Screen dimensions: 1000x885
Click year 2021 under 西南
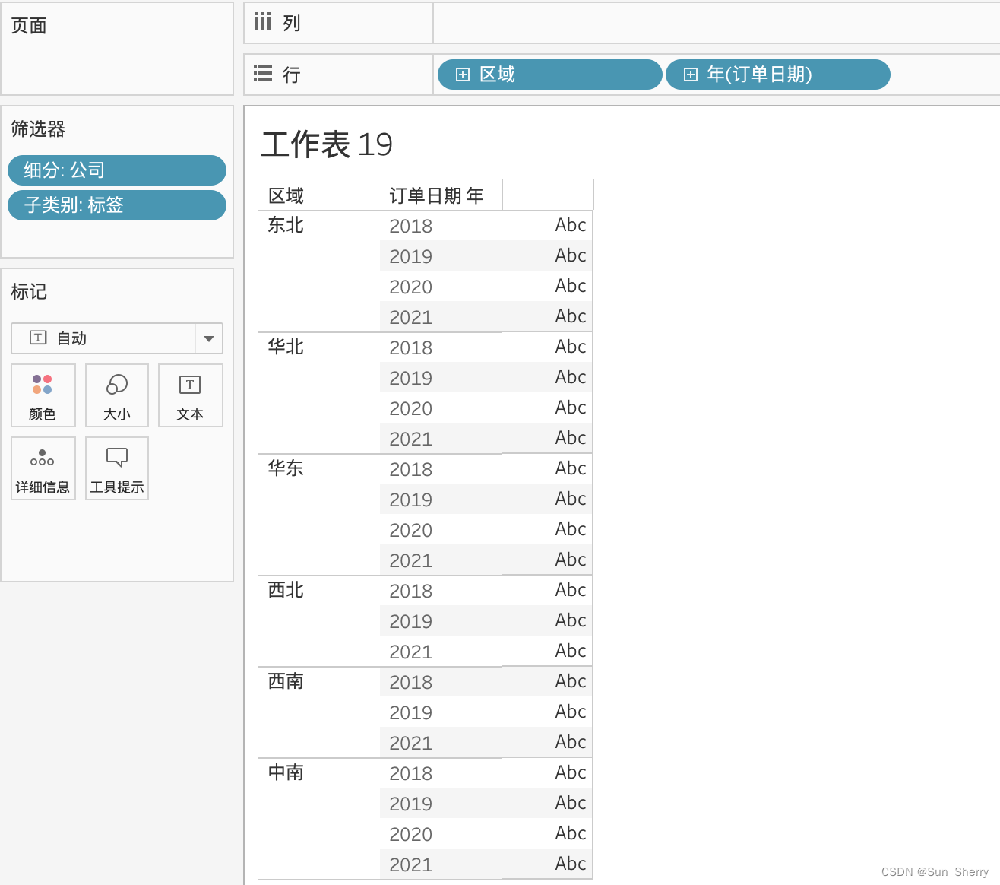(411, 743)
